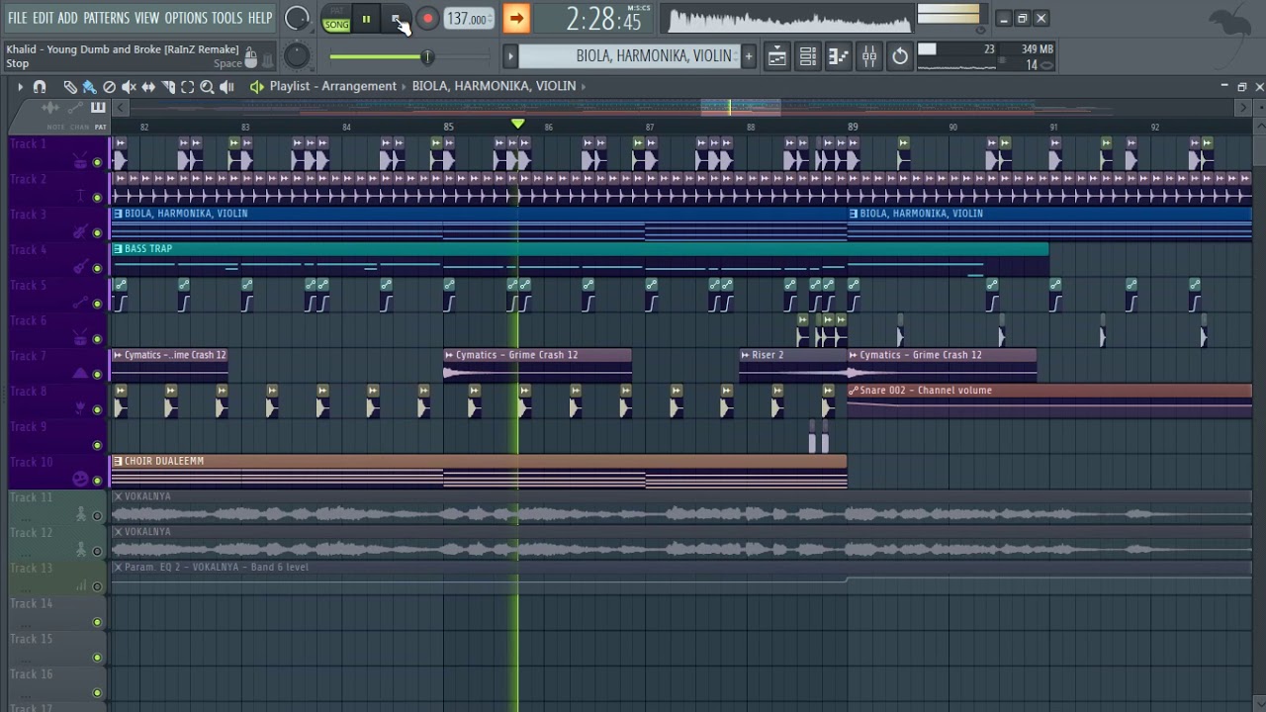This screenshot has height=712, width=1266.
Task: Click the 2:28:45 time display
Action: pyautogui.click(x=603, y=19)
